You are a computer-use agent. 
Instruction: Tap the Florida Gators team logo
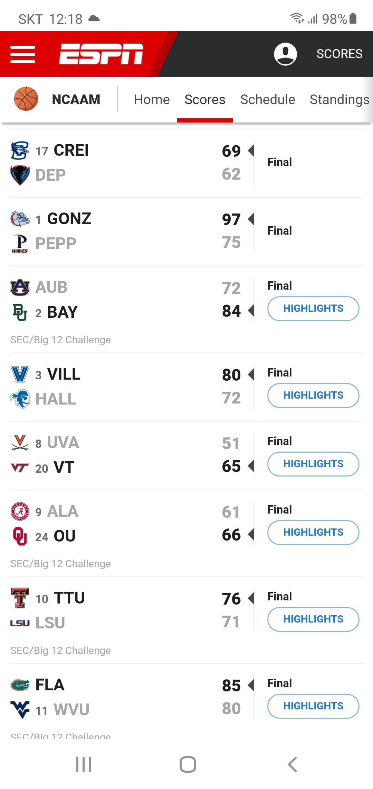tap(20, 684)
